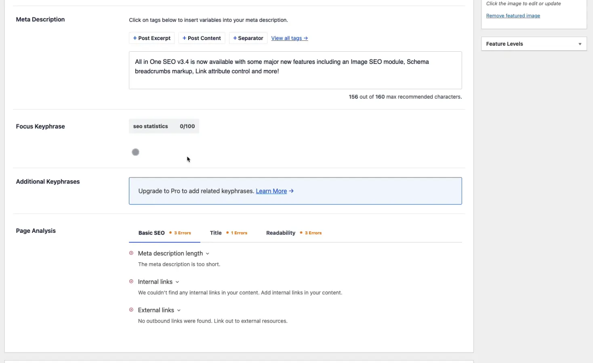Image resolution: width=593 pixels, height=363 pixels.
Task: Click the arrow icon next to Learn More
Action: pos(291,191)
